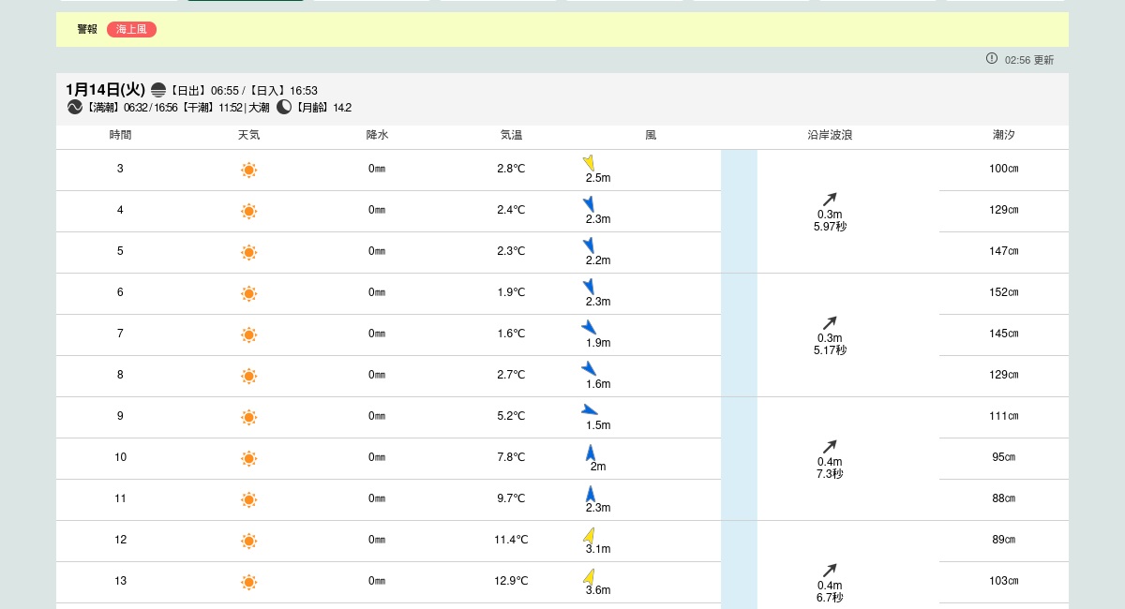
Task: Click the 02:56 更新 timestamp text
Action: [1029, 60]
